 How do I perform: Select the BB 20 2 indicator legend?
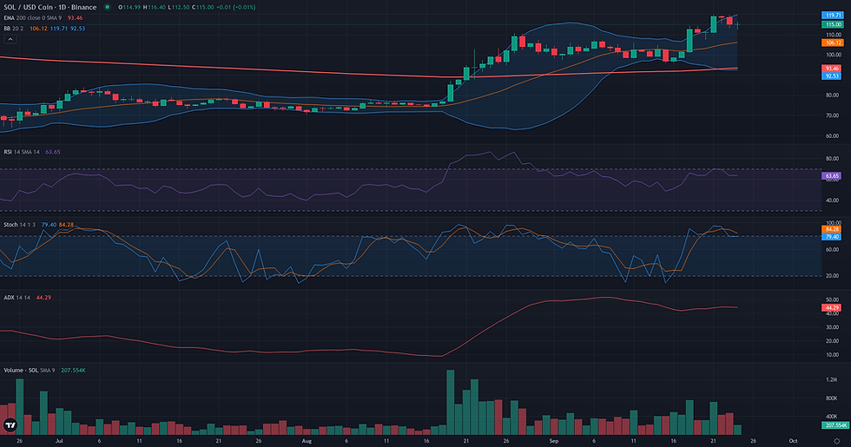(x=14, y=28)
